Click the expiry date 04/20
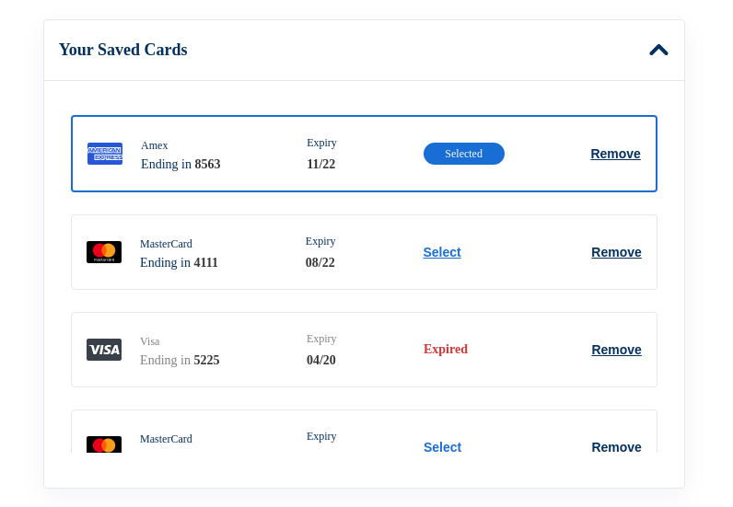The image size is (733, 507). tap(321, 360)
